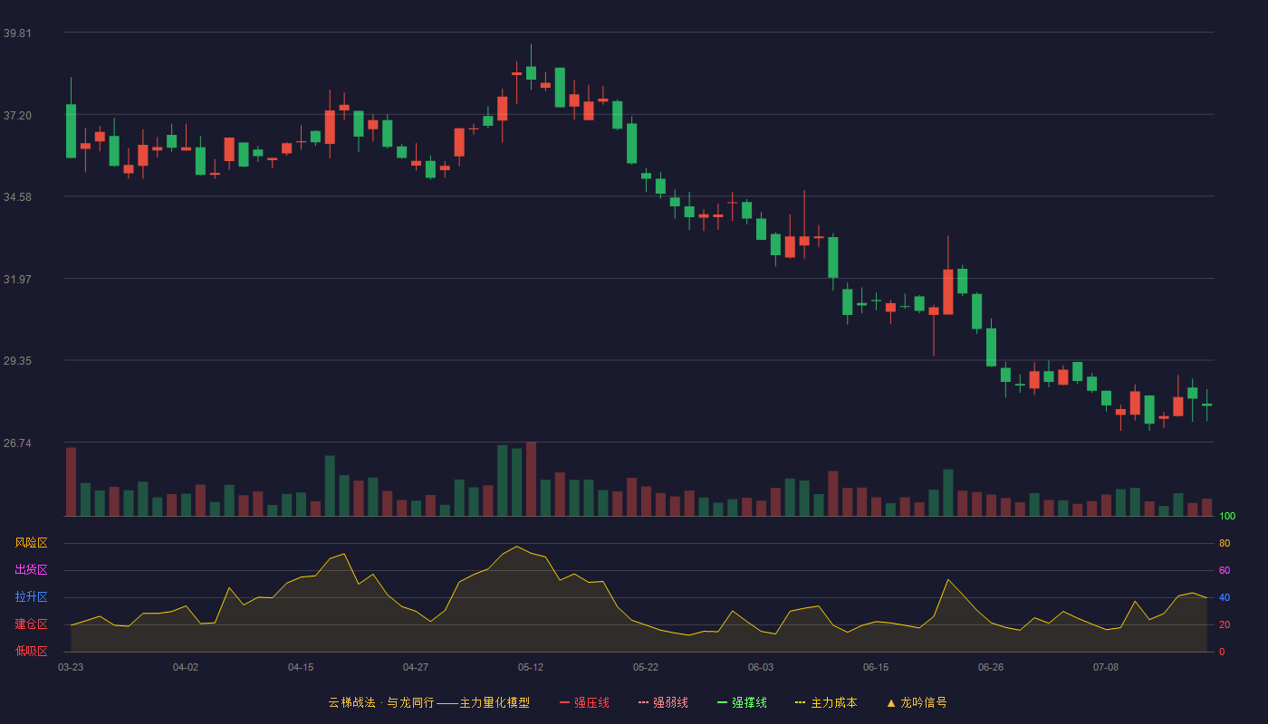Click the 建仓区 zone label
This screenshot has height=724, width=1268.
tap(31, 624)
